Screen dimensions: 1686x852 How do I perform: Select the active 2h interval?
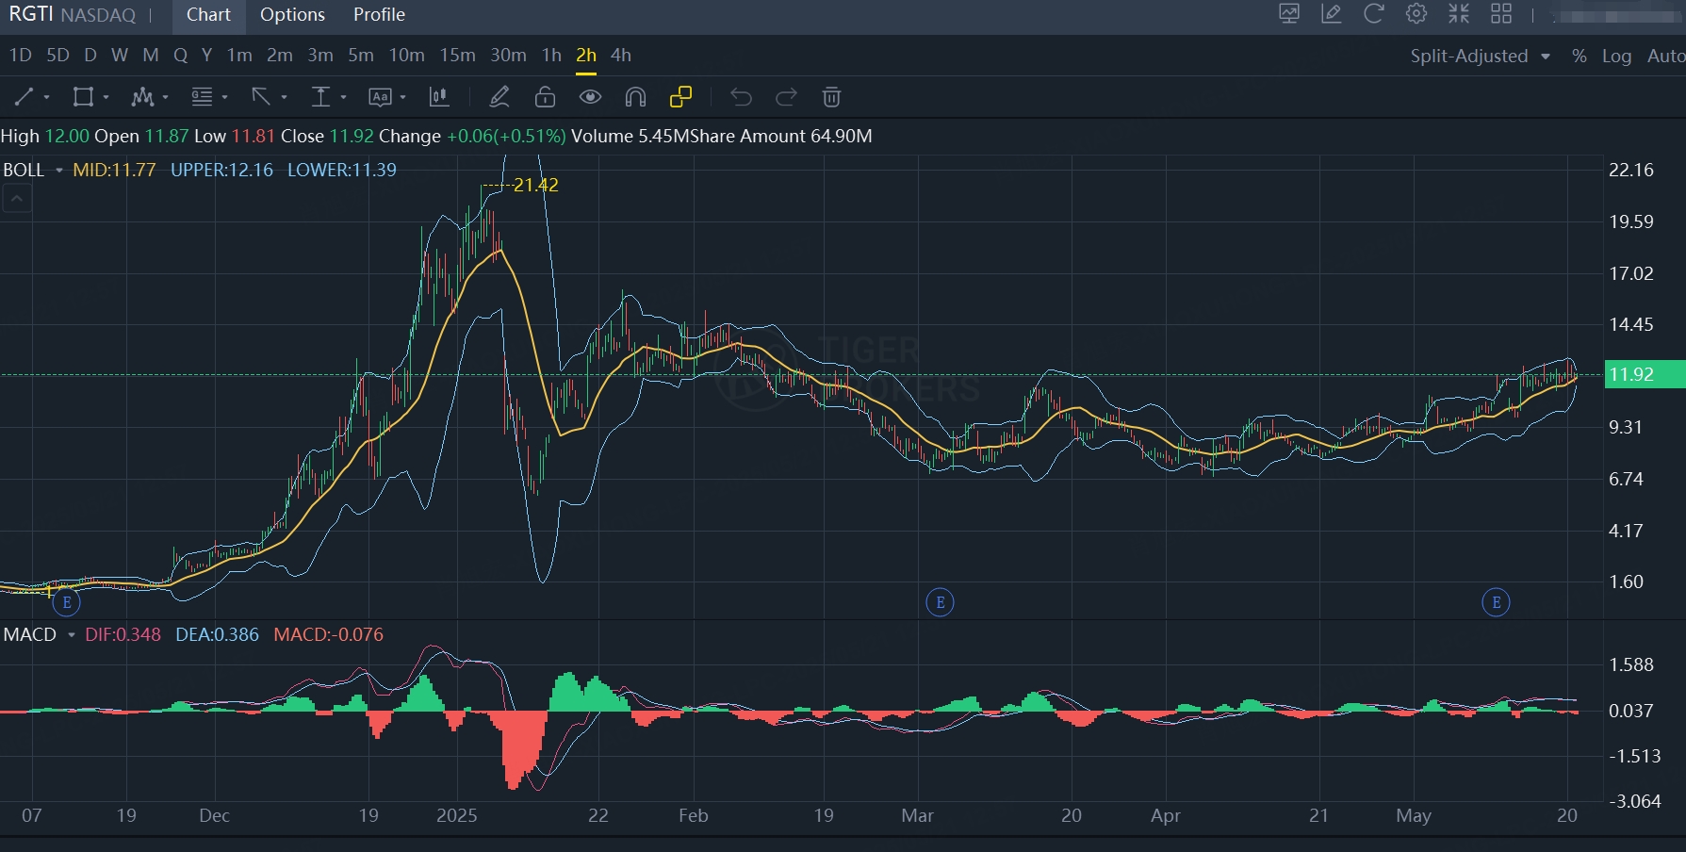tap(586, 56)
